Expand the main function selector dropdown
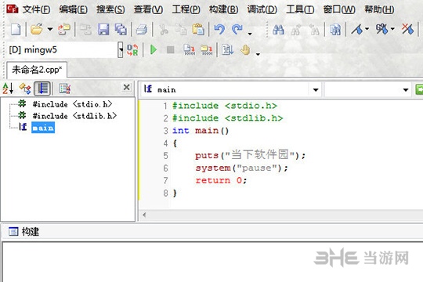The image size is (423, 282). point(316,89)
